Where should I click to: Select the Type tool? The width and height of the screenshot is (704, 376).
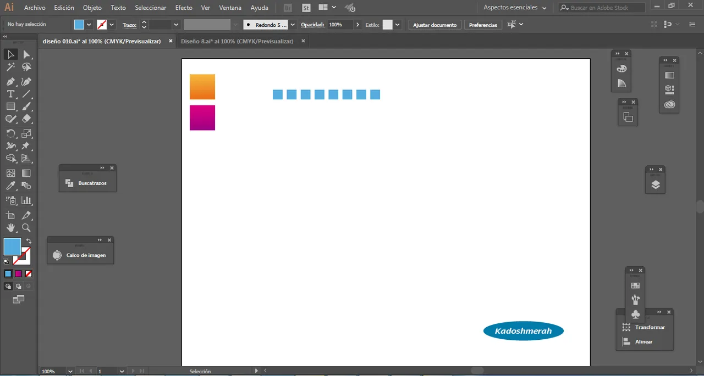pos(10,94)
